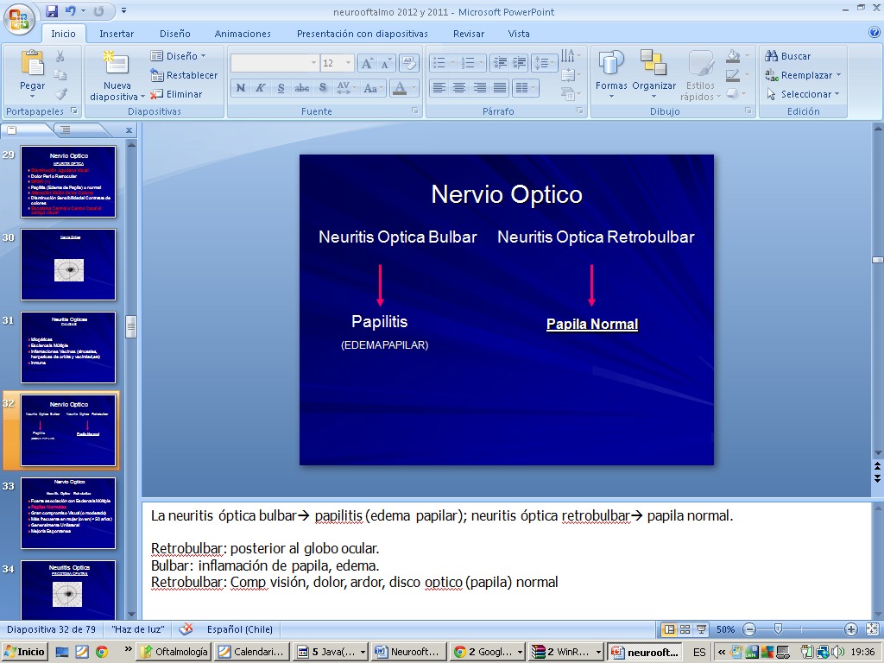Screen dimensions: 884x663
Task: Toggle center text alignment
Action: pyautogui.click(x=459, y=88)
